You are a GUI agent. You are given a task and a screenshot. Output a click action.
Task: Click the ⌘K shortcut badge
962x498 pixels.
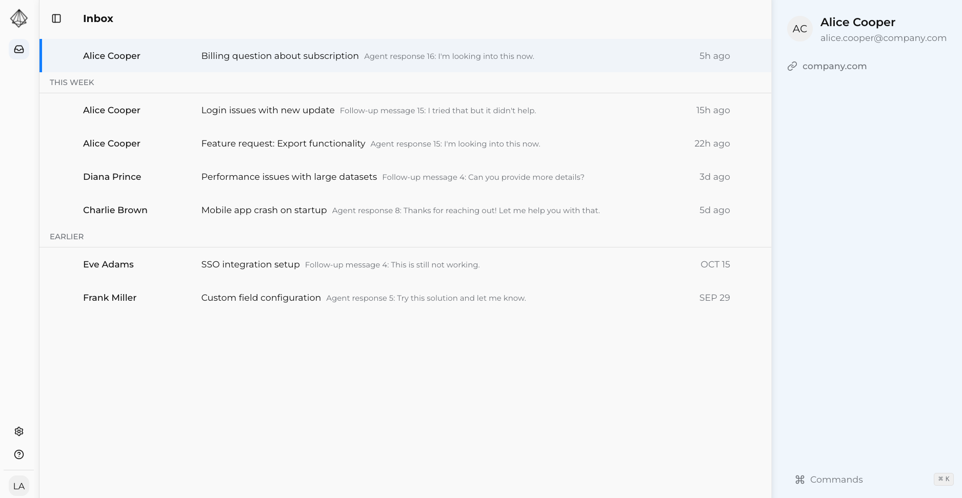[944, 479]
